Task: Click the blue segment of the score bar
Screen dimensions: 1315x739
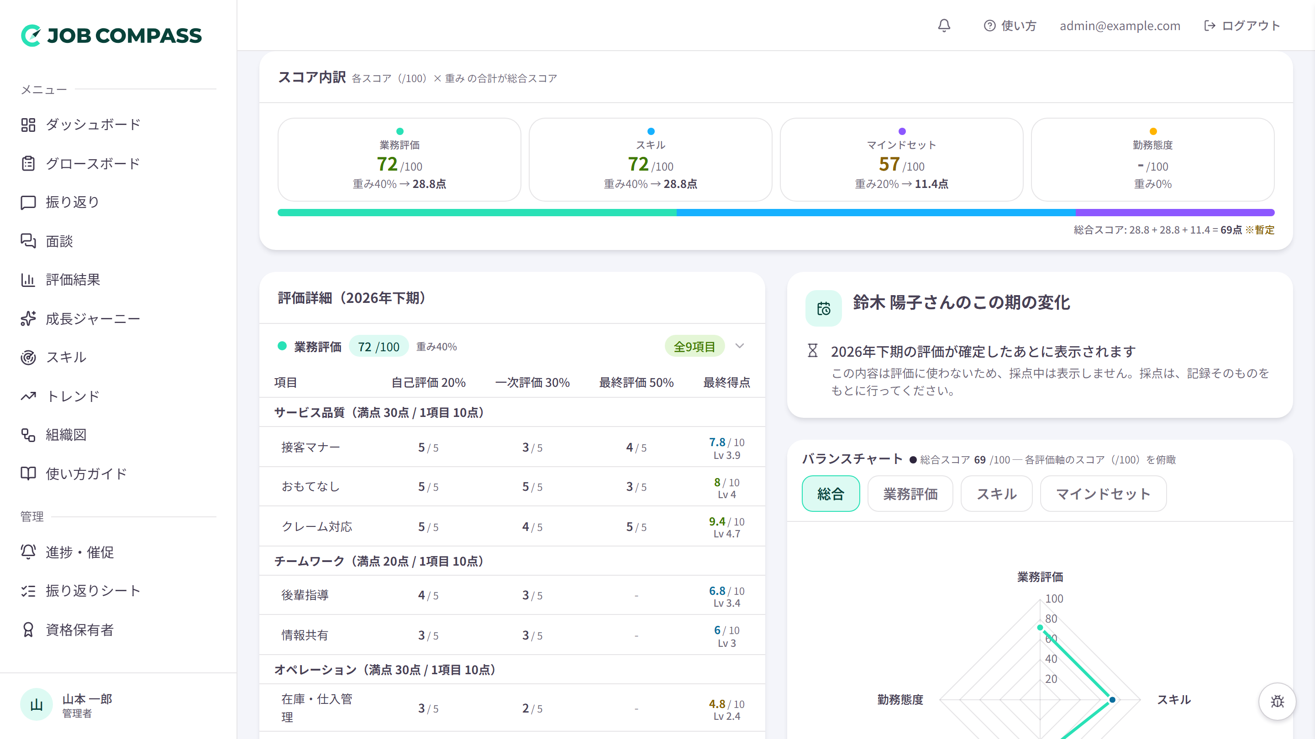Action: [x=876, y=213]
